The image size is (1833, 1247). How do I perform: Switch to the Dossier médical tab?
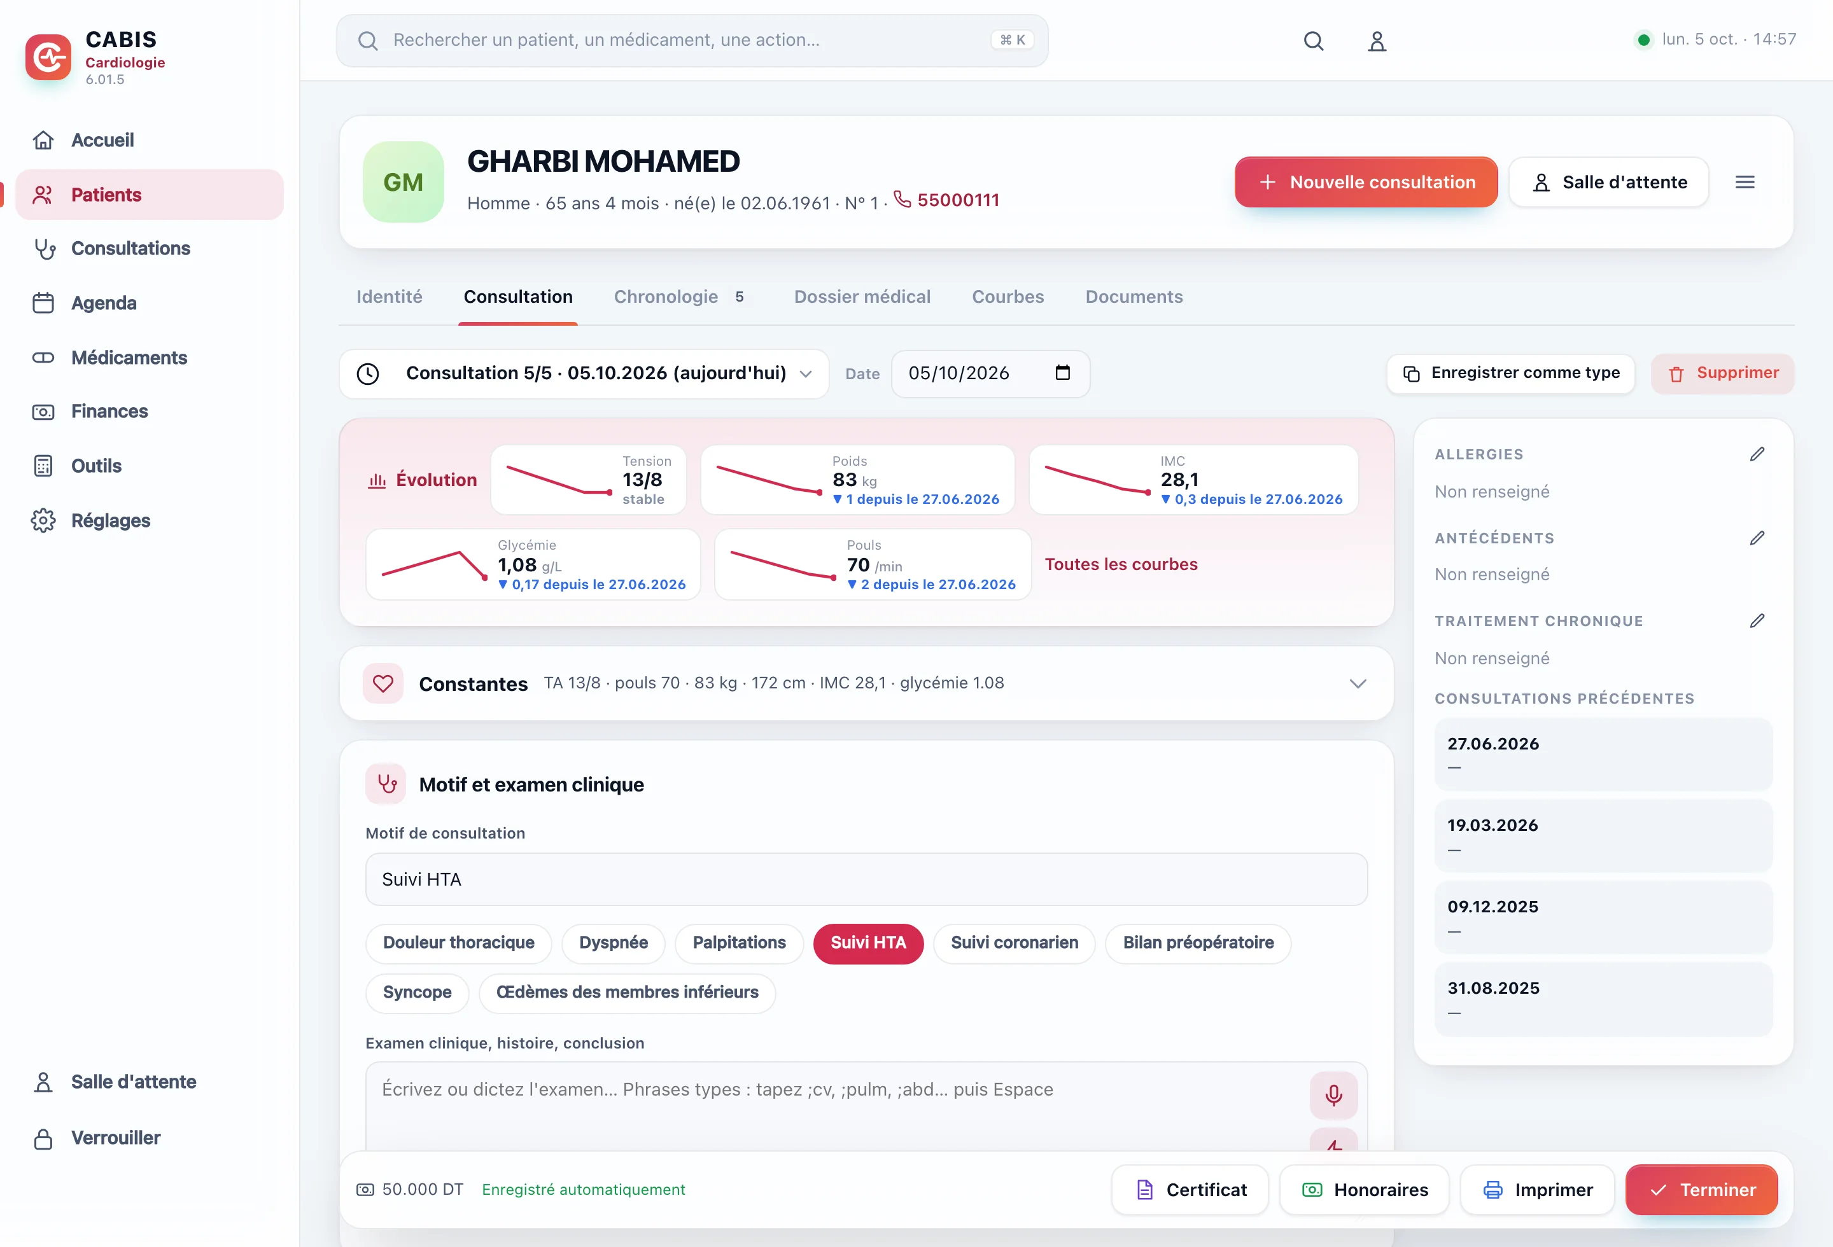click(x=862, y=297)
